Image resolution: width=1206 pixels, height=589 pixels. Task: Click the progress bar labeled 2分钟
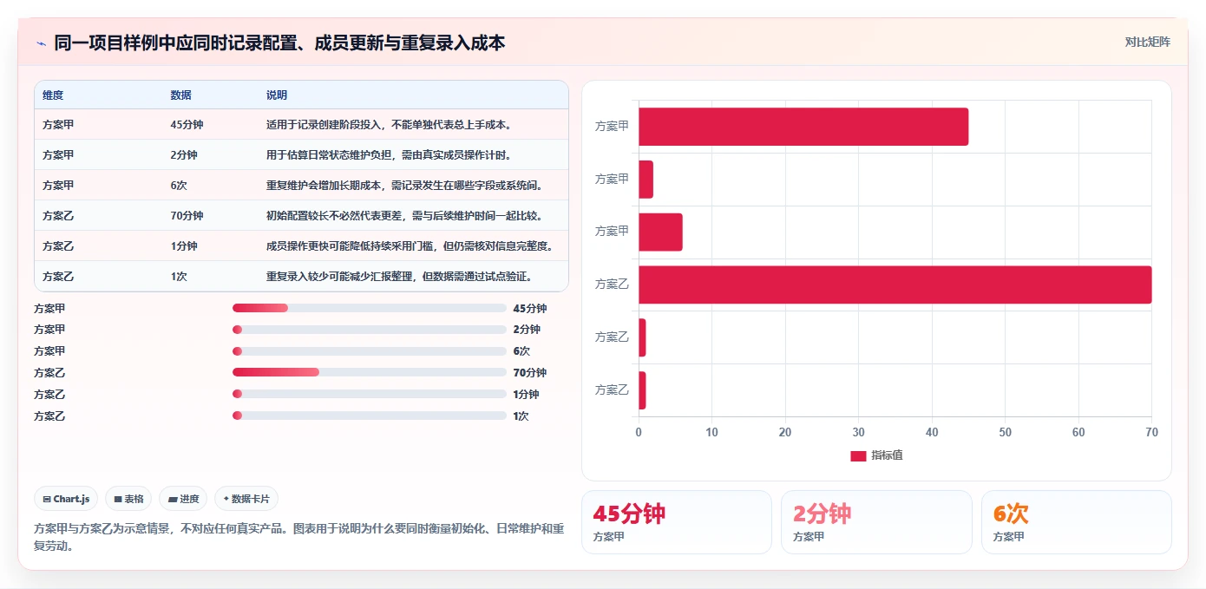(370, 330)
